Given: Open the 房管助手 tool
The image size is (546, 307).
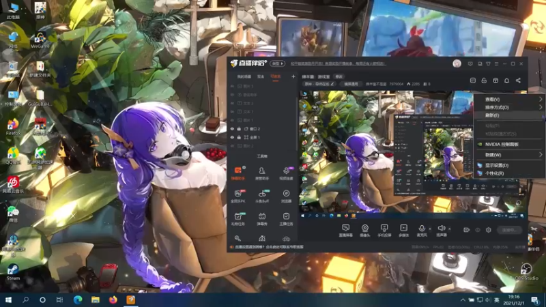Looking at the screenshot, I should pos(262,173).
